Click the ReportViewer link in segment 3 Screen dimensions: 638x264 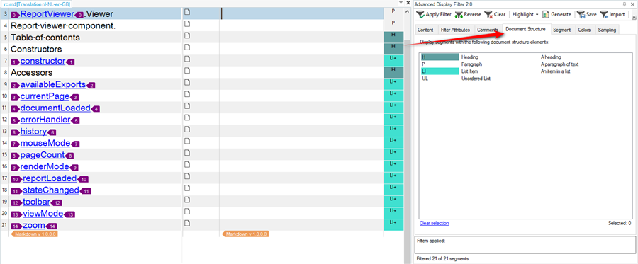point(47,14)
